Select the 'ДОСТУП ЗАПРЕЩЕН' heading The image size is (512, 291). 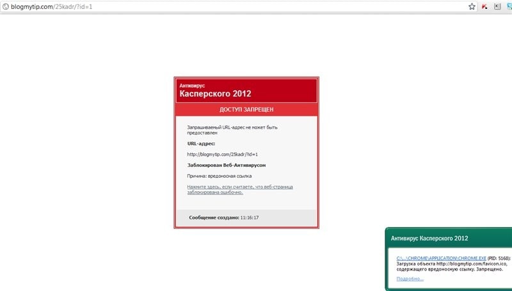(x=246, y=109)
